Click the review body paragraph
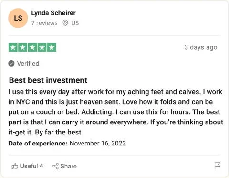This screenshot has width=229, height=178. (116, 112)
